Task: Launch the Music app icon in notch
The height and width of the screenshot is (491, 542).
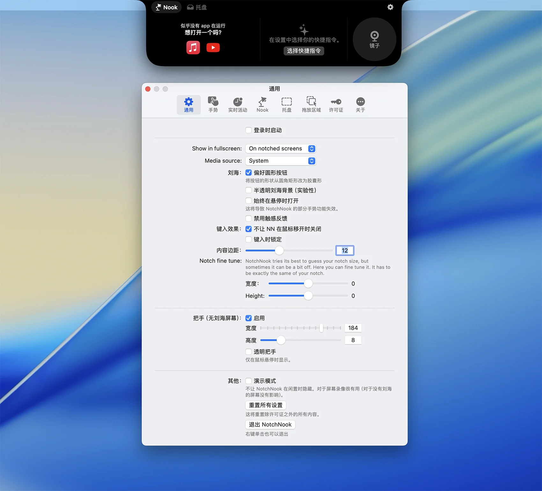Action: [193, 48]
